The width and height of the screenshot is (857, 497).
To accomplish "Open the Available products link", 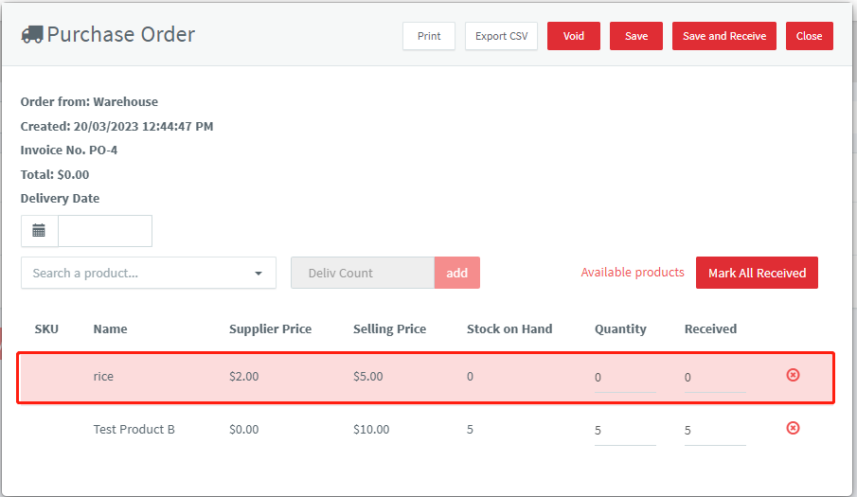I will [x=633, y=272].
